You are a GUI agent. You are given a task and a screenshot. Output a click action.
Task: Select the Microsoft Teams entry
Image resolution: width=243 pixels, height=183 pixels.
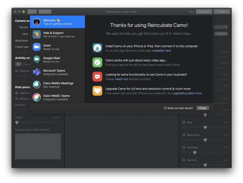click(57, 72)
